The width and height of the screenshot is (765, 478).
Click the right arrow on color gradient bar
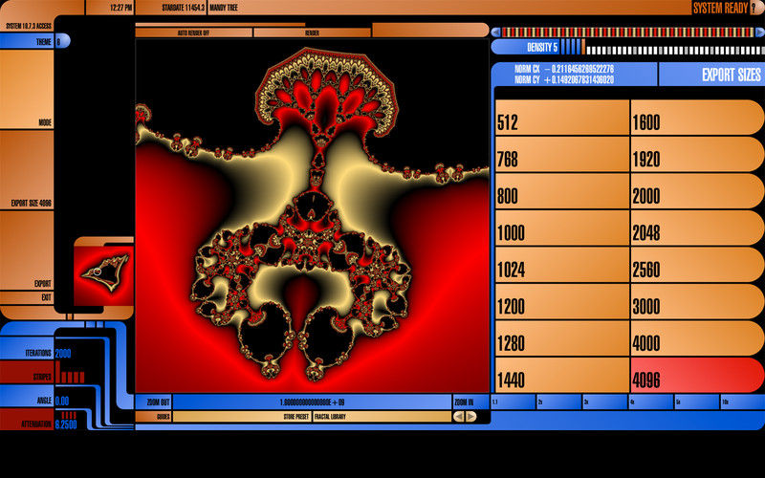(x=756, y=32)
